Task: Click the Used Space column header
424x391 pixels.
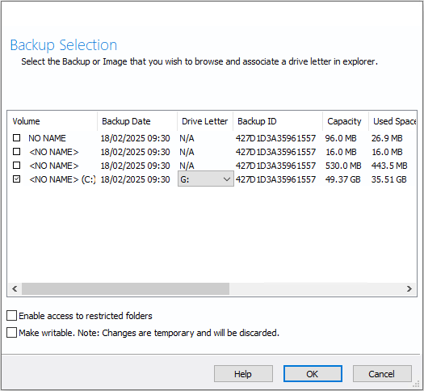Action: (393, 121)
